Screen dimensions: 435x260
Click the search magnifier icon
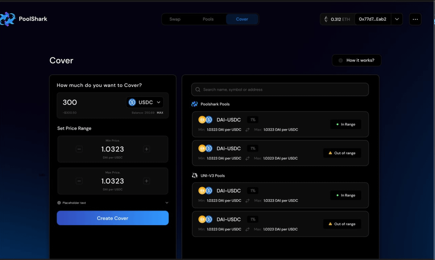click(198, 90)
